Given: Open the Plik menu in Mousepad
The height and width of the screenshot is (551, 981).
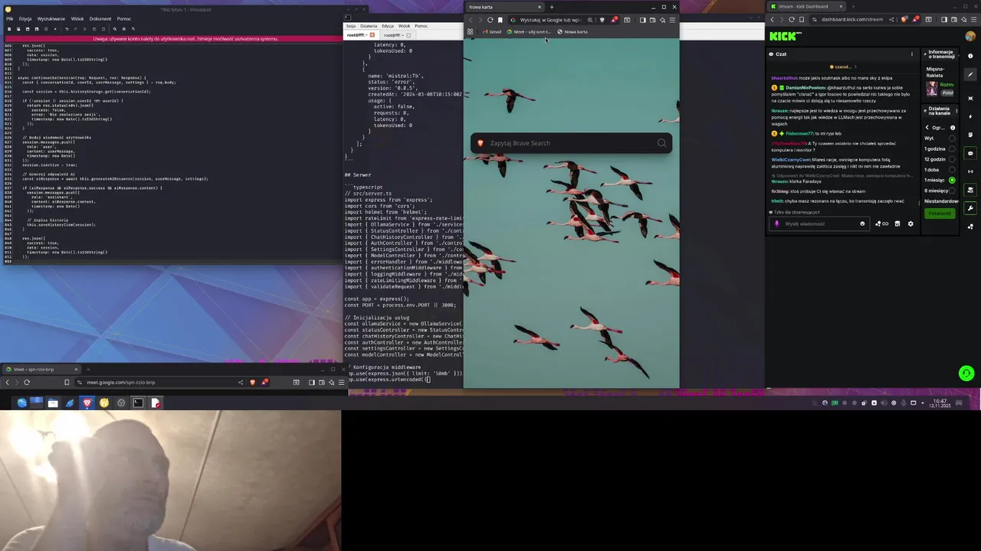Looking at the screenshot, I should coord(10,18).
